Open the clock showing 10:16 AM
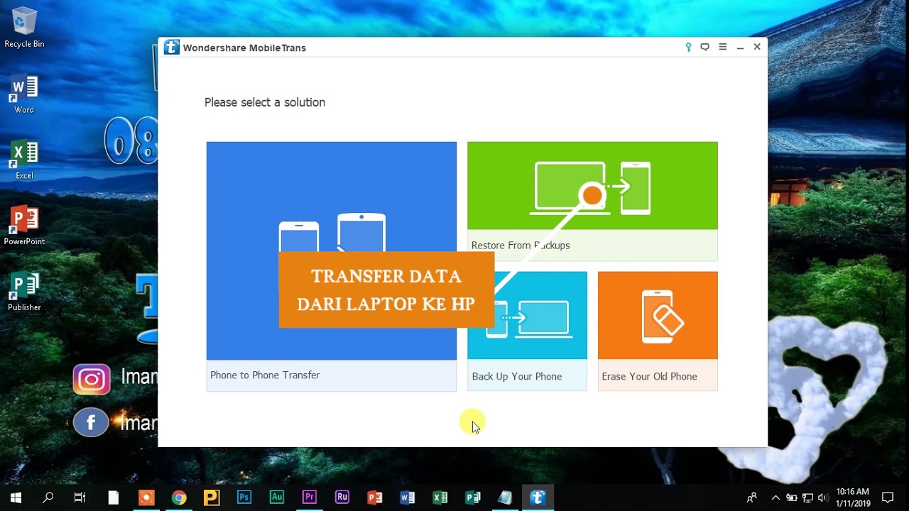Screen dimensions: 909x511 [x=853, y=498]
